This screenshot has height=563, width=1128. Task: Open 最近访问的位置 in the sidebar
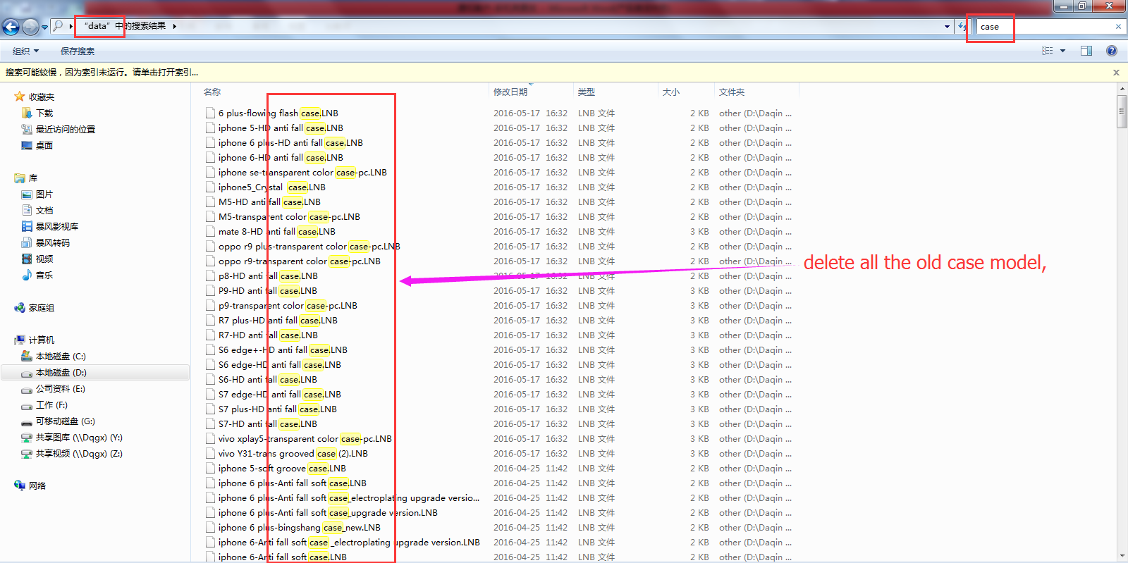pyautogui.click(x=65, y=130)
